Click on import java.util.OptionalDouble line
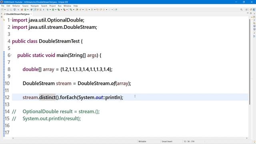 point(48,20)
